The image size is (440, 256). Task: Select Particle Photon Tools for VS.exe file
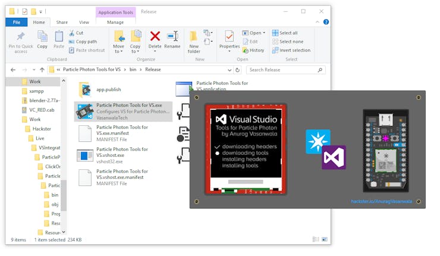point(124,112)
